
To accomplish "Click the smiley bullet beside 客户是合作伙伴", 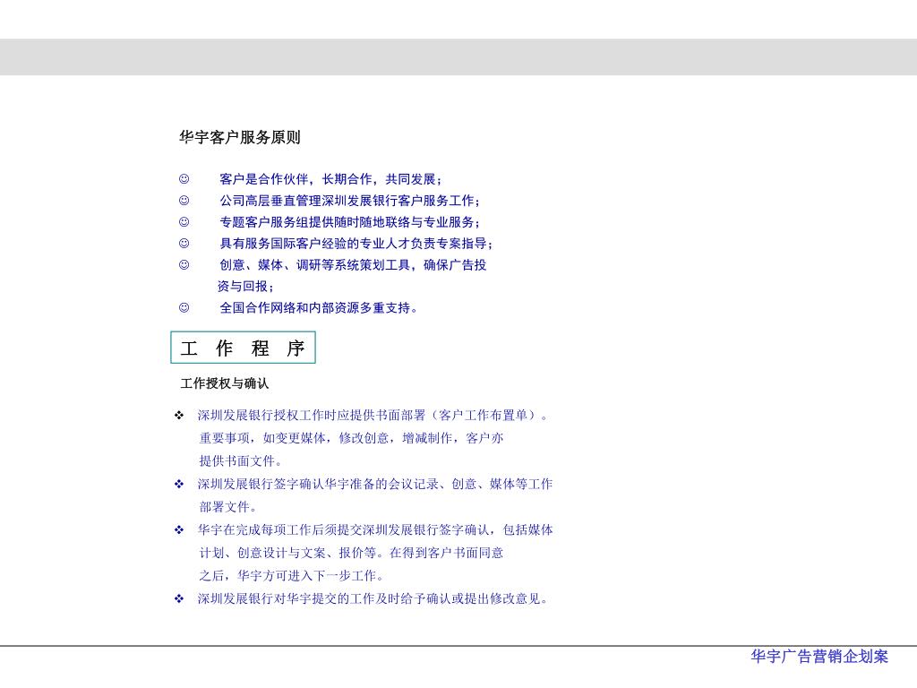I will coord(184,178).
